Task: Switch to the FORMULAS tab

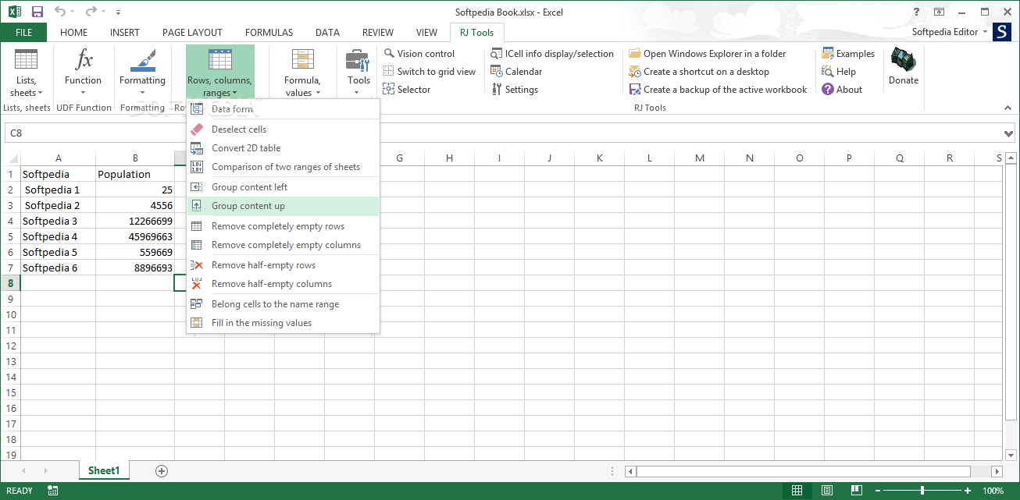Action: [x=269, y=33]
